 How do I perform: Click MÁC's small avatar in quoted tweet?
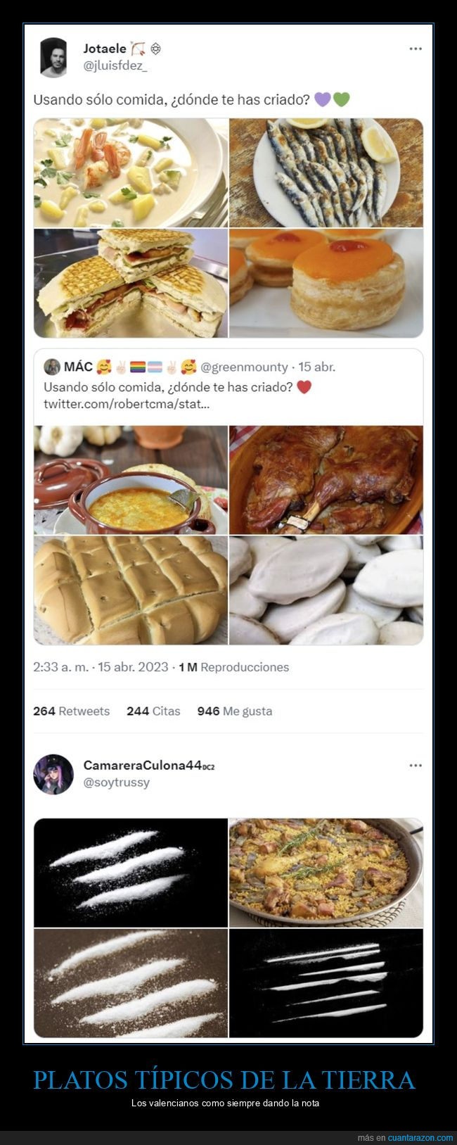point(51,367)
